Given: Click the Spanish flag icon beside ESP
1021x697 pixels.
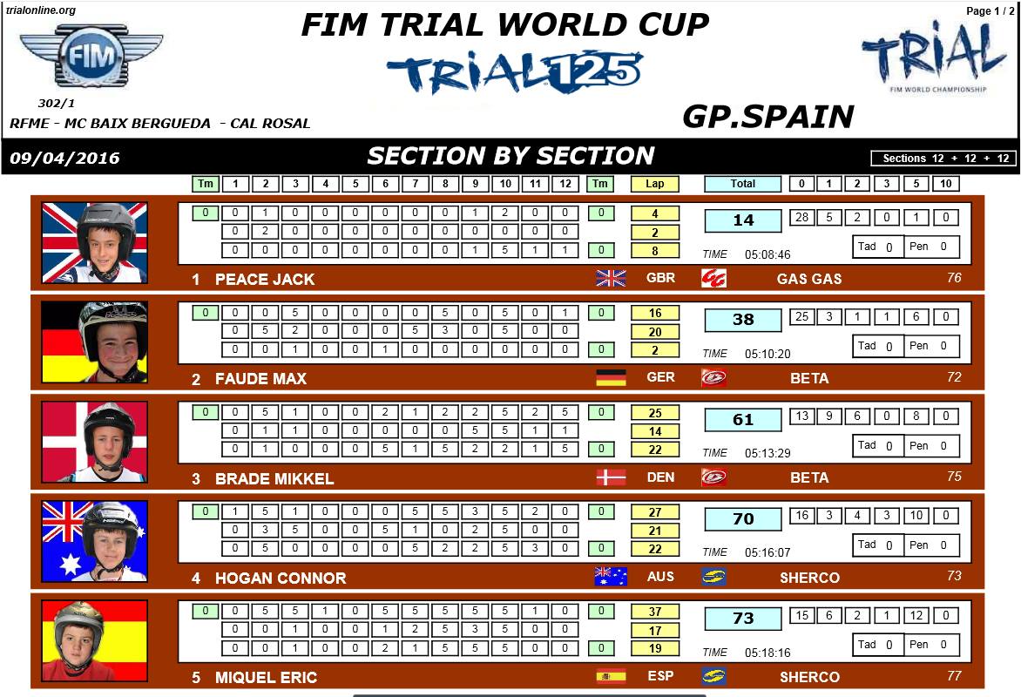Looking at the screenshot, I should pyautogui.click(x=611, y=676).
